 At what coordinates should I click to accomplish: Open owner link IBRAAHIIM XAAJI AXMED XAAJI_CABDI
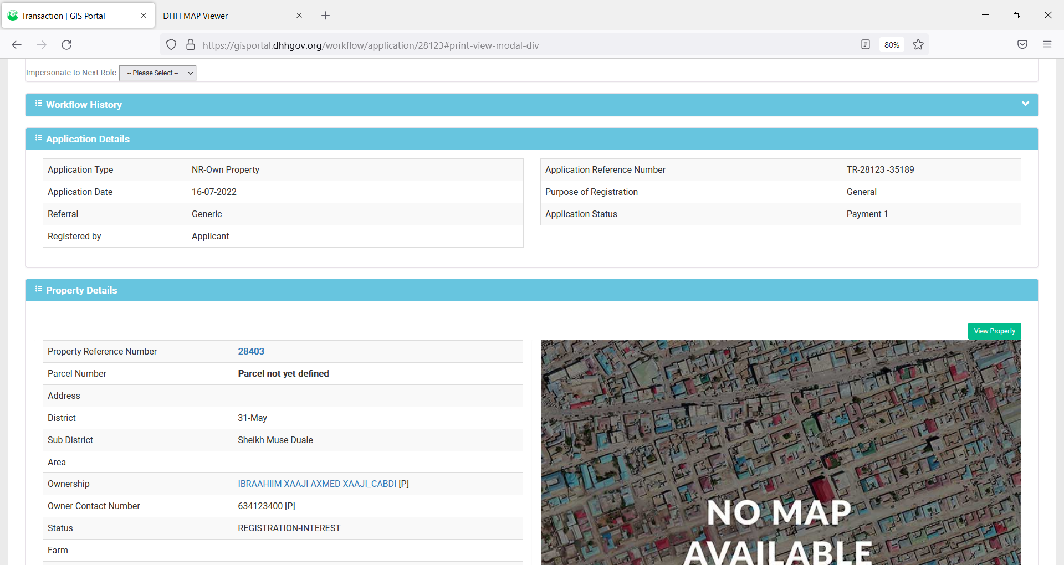click(317, 484)
